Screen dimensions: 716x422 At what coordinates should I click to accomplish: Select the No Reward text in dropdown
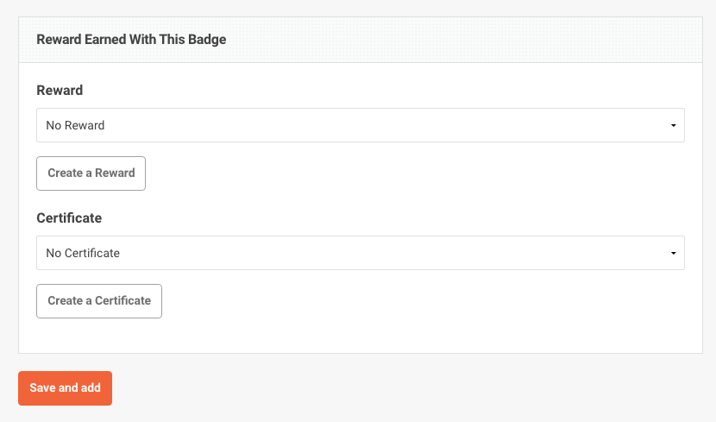[75, 125]
